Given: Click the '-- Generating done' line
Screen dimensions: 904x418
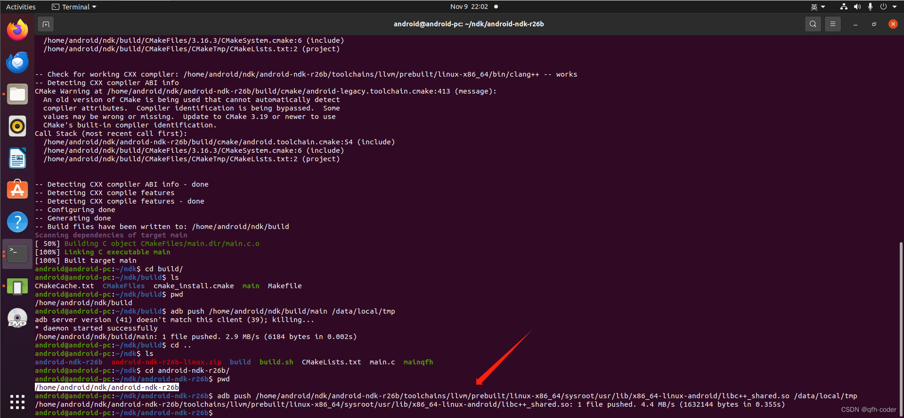Looking at the screenshot, I should [73, 218].
